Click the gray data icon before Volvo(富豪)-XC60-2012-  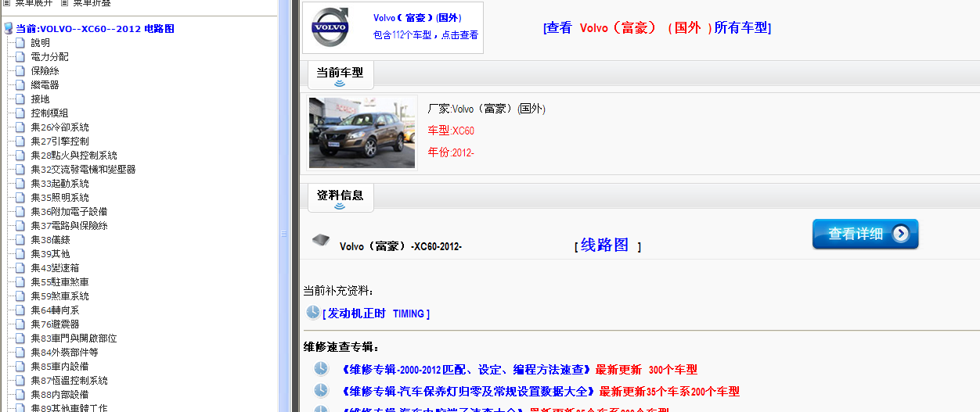click(x=321, y=241)
